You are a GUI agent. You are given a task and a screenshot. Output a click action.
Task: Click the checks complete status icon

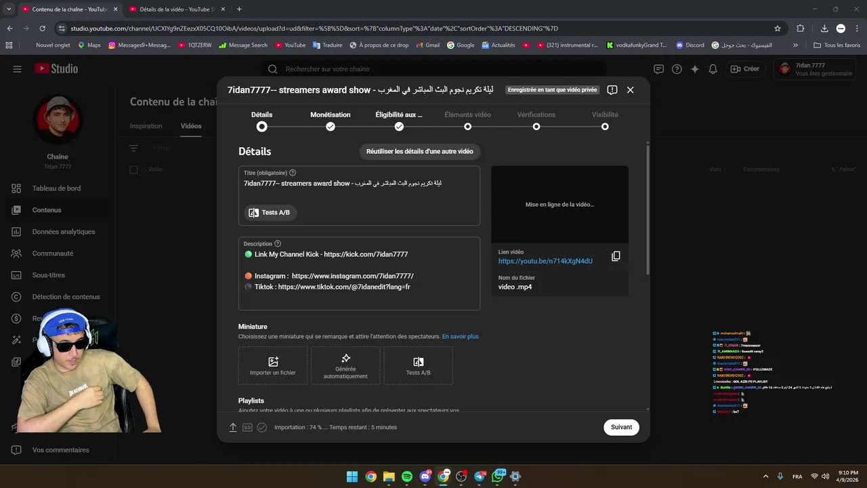tap(262, 428)
